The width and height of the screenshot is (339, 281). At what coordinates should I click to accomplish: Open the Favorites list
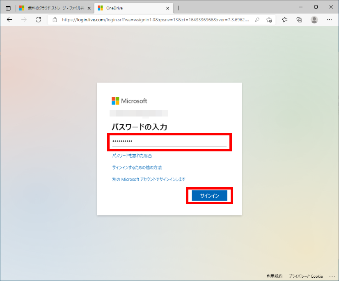tap(284, 20)
